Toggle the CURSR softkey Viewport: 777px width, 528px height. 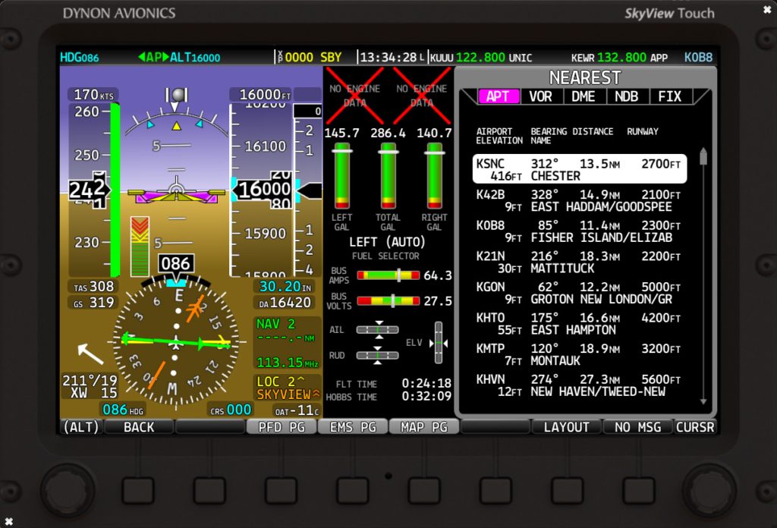[x=695, y=427]
